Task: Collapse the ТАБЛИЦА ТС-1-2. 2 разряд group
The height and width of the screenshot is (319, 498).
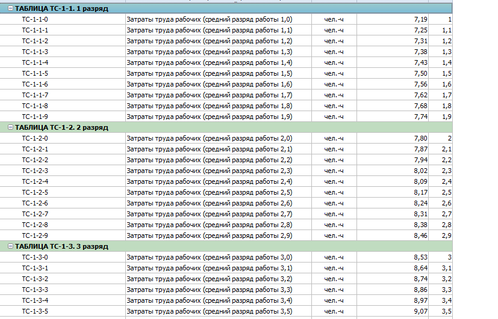Action: pos(10,127)
